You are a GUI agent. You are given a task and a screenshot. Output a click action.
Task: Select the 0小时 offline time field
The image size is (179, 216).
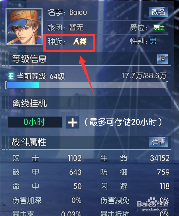[x=34, y=122]
